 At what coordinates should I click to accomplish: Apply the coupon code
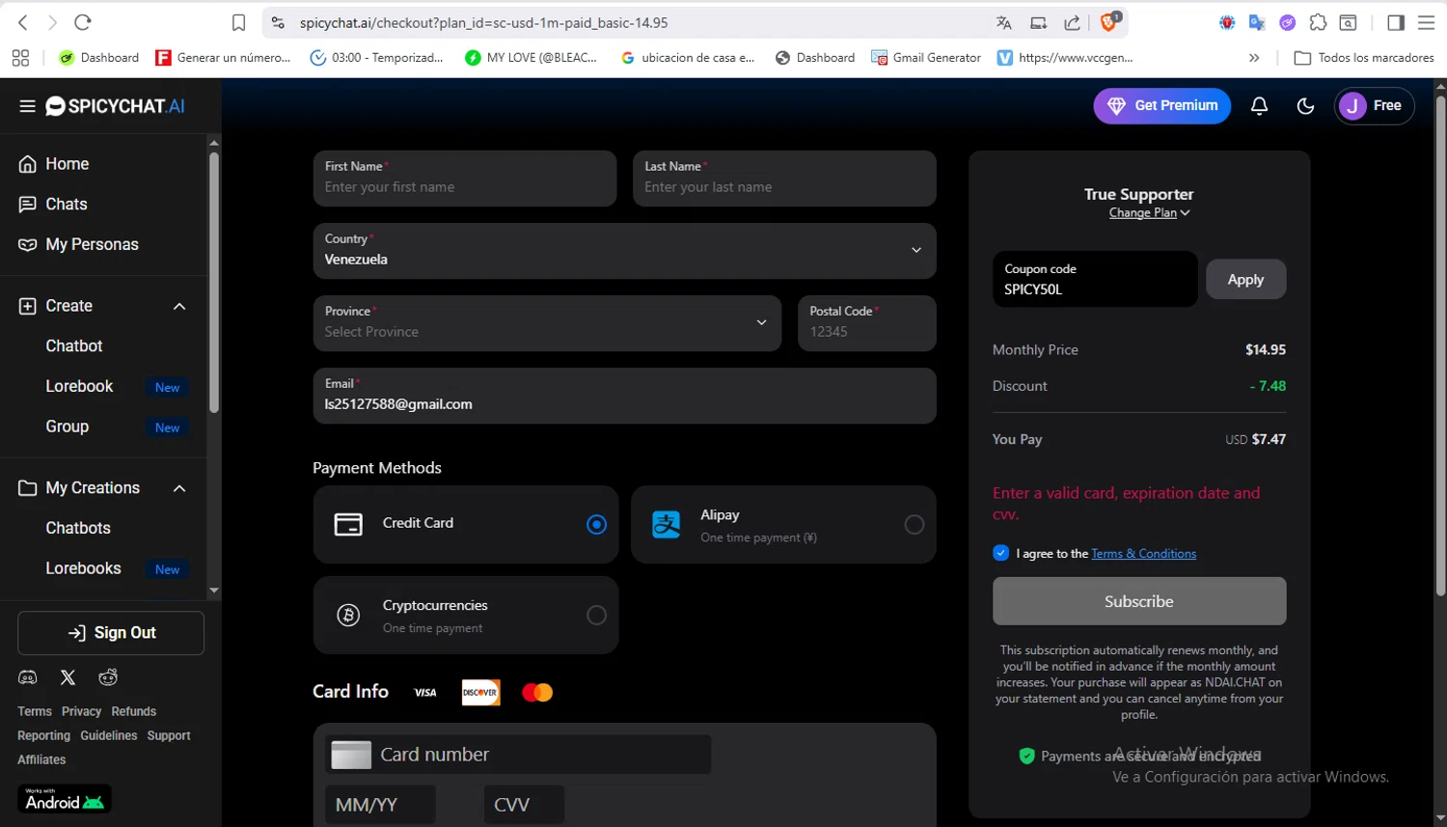[x=1245, y=280]
